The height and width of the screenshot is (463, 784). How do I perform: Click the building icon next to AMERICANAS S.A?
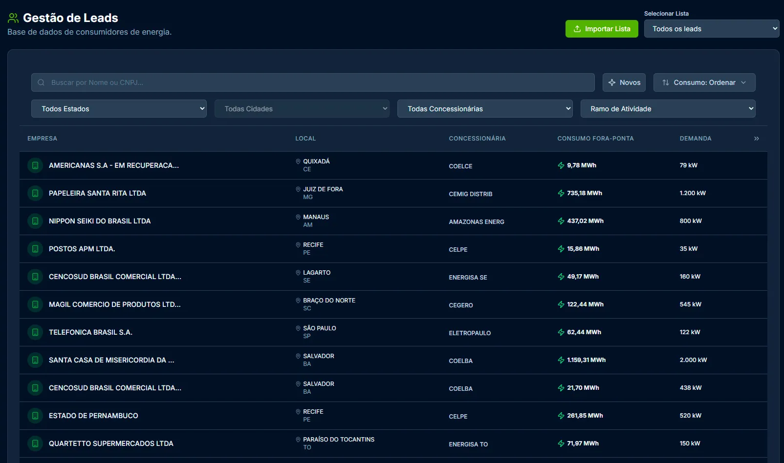coord(35,165)
